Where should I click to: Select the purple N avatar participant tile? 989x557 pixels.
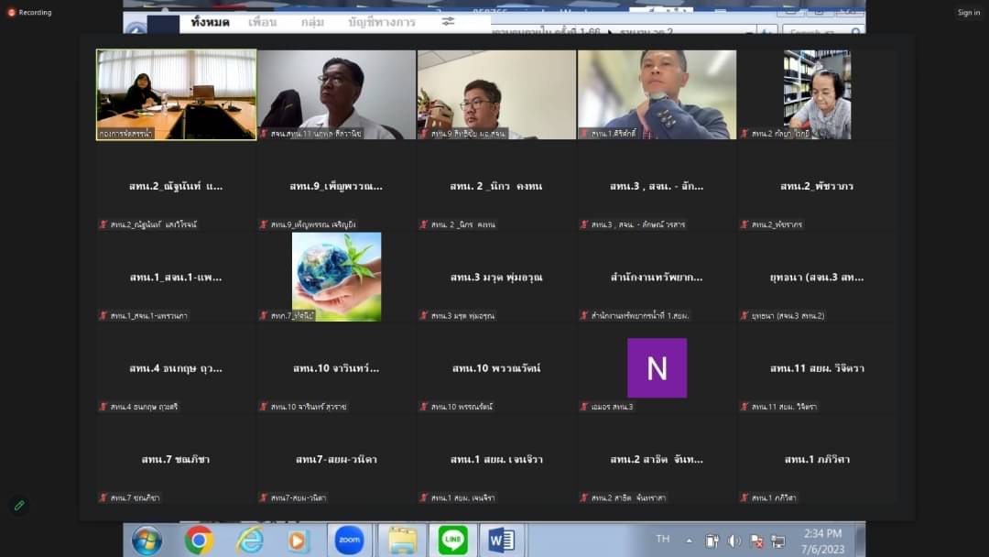point(657,367)
